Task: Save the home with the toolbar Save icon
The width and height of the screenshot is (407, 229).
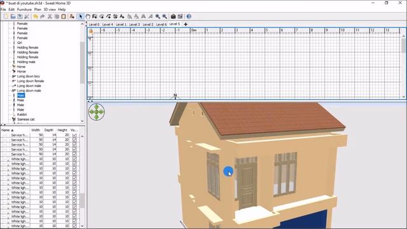Action: (20, 17)
